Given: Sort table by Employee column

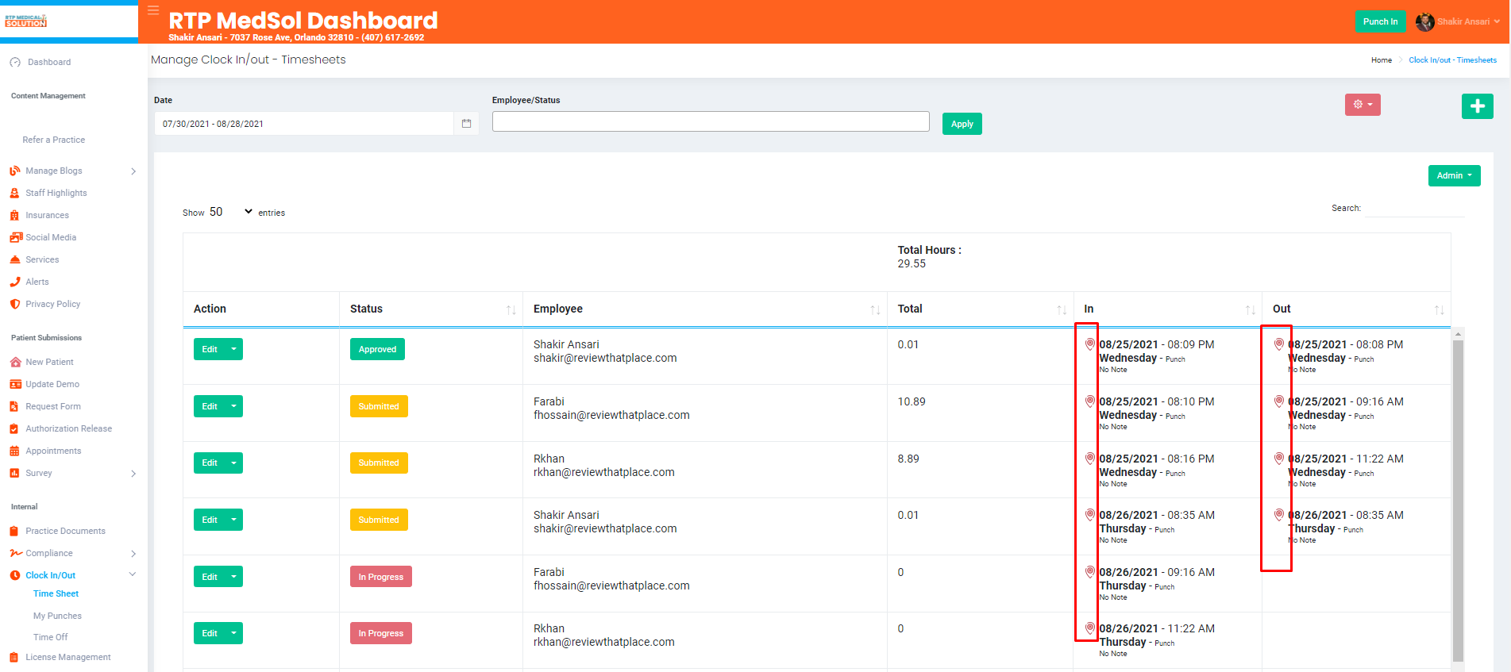Looking at the screenshot, I should click(875, 309).
